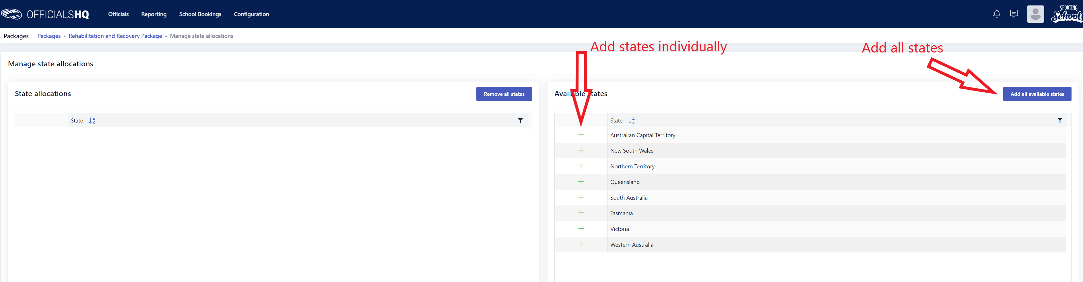This screenshot has height=282, width=1083.
Task: Sort State column in State allocations
Action: (x=92, y=120)
